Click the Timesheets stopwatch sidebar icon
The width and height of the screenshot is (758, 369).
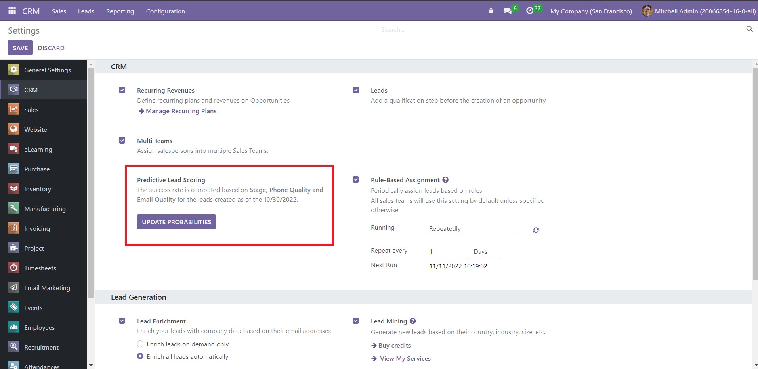[x=14, y=268]
